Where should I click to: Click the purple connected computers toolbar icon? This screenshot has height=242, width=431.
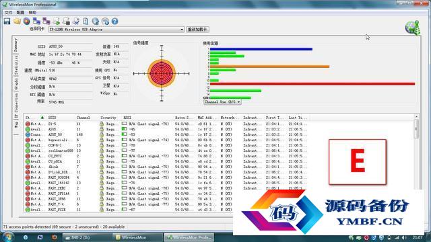pos(46,21)
